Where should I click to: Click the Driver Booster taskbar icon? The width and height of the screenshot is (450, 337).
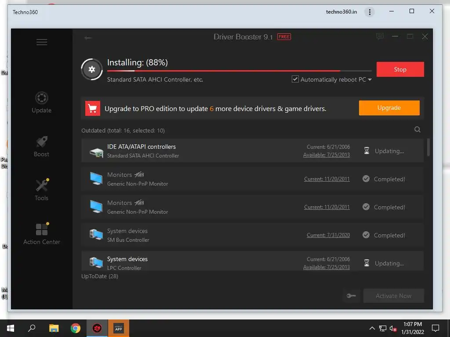[97, 328]
